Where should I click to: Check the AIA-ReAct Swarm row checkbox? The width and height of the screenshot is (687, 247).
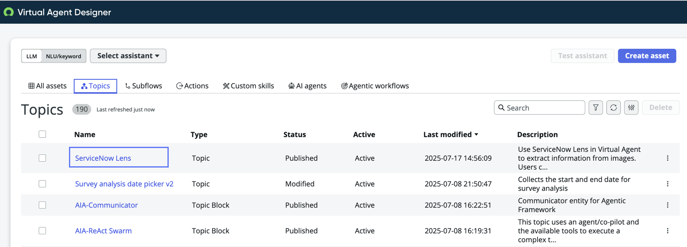(x=42, y=231)
